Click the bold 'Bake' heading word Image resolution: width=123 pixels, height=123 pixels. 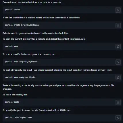pyautogui.click(x=5, y=33)
